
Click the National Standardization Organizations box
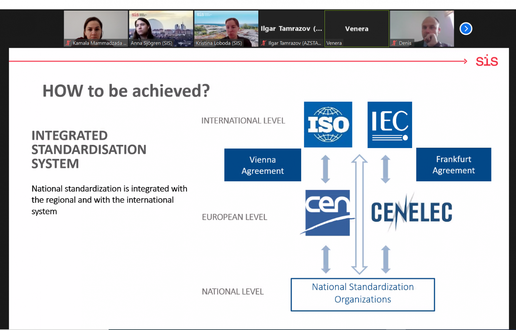click(x=363, y=295)
